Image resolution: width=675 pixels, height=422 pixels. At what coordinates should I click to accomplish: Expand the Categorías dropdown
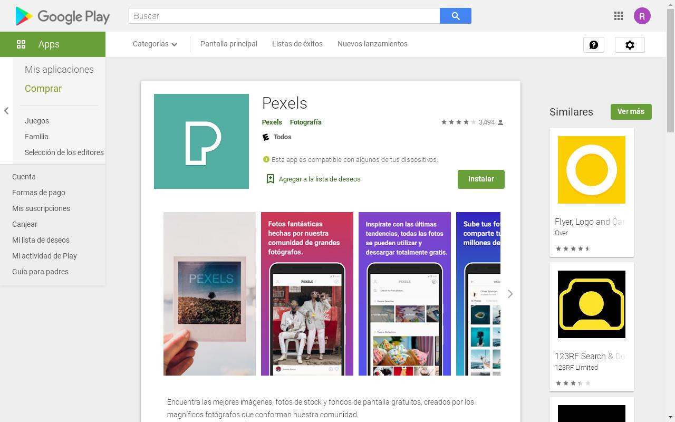(155, 44)
